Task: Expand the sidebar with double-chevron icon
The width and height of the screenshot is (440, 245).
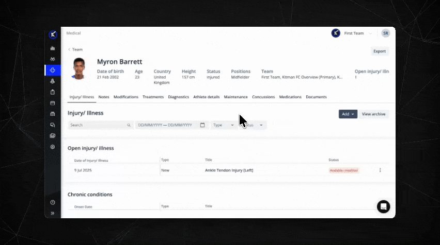Action: 53,213
